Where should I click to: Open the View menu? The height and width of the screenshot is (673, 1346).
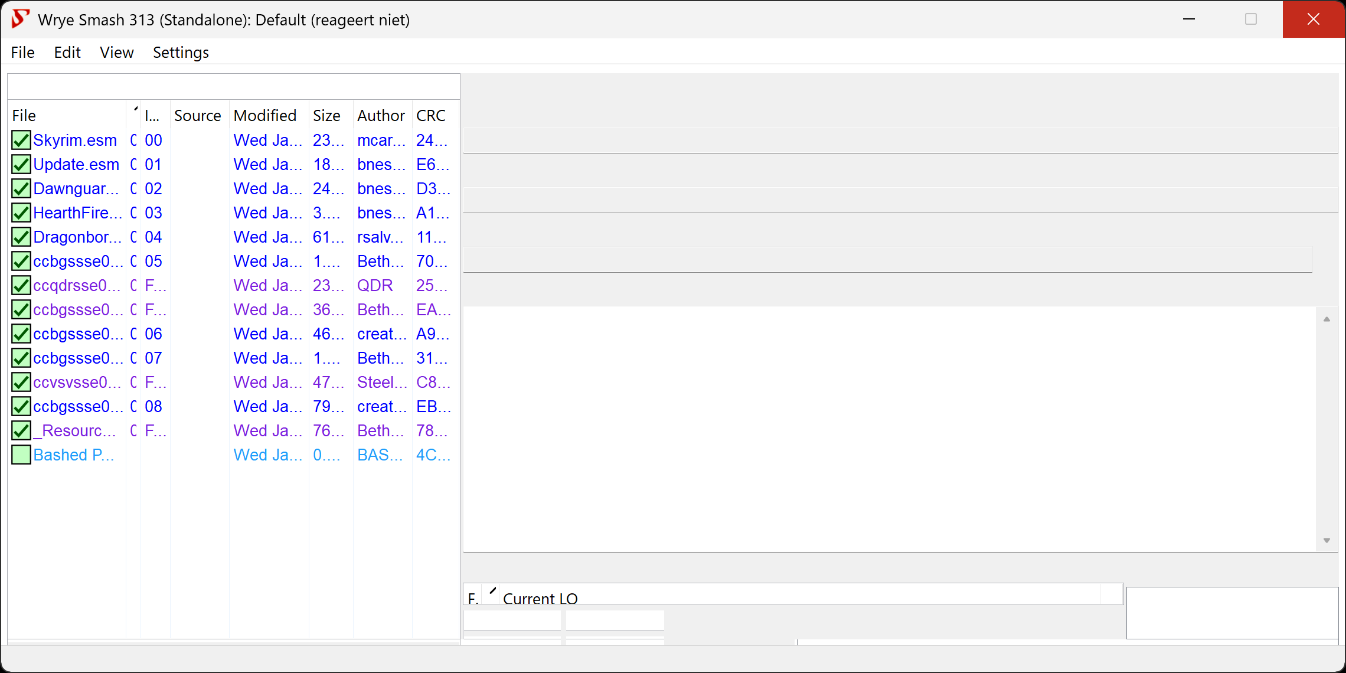click(x=116, y=53)
